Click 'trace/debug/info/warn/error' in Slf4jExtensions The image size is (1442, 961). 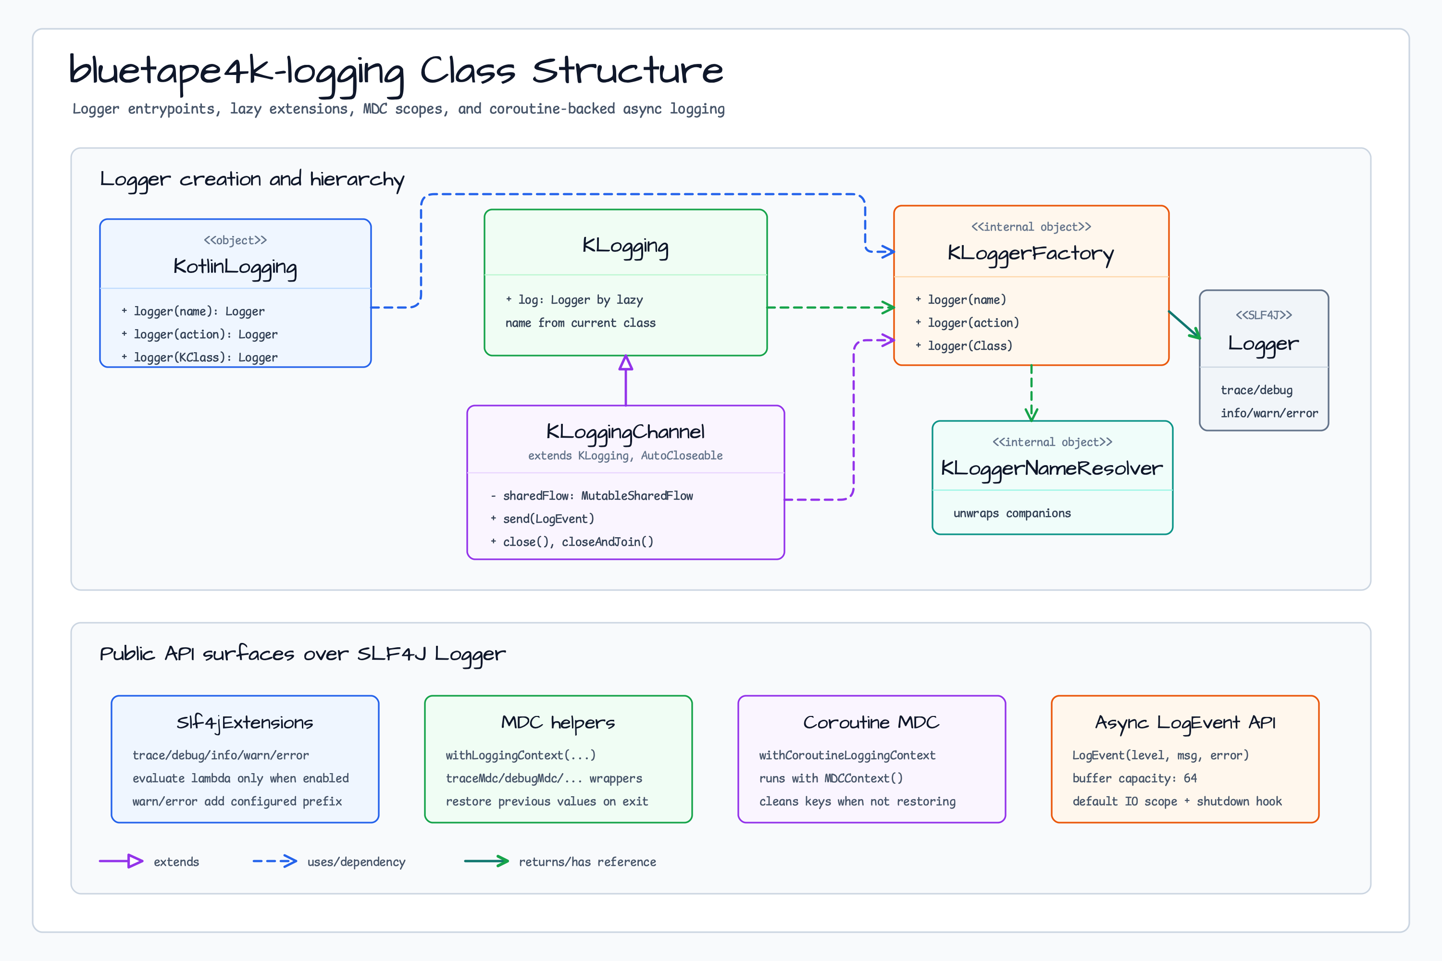[x=221, y=756]
